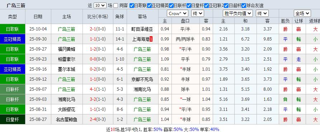The image size is (320, 132).
Task: Click the 角球 column header
Action: coord(120,17)
